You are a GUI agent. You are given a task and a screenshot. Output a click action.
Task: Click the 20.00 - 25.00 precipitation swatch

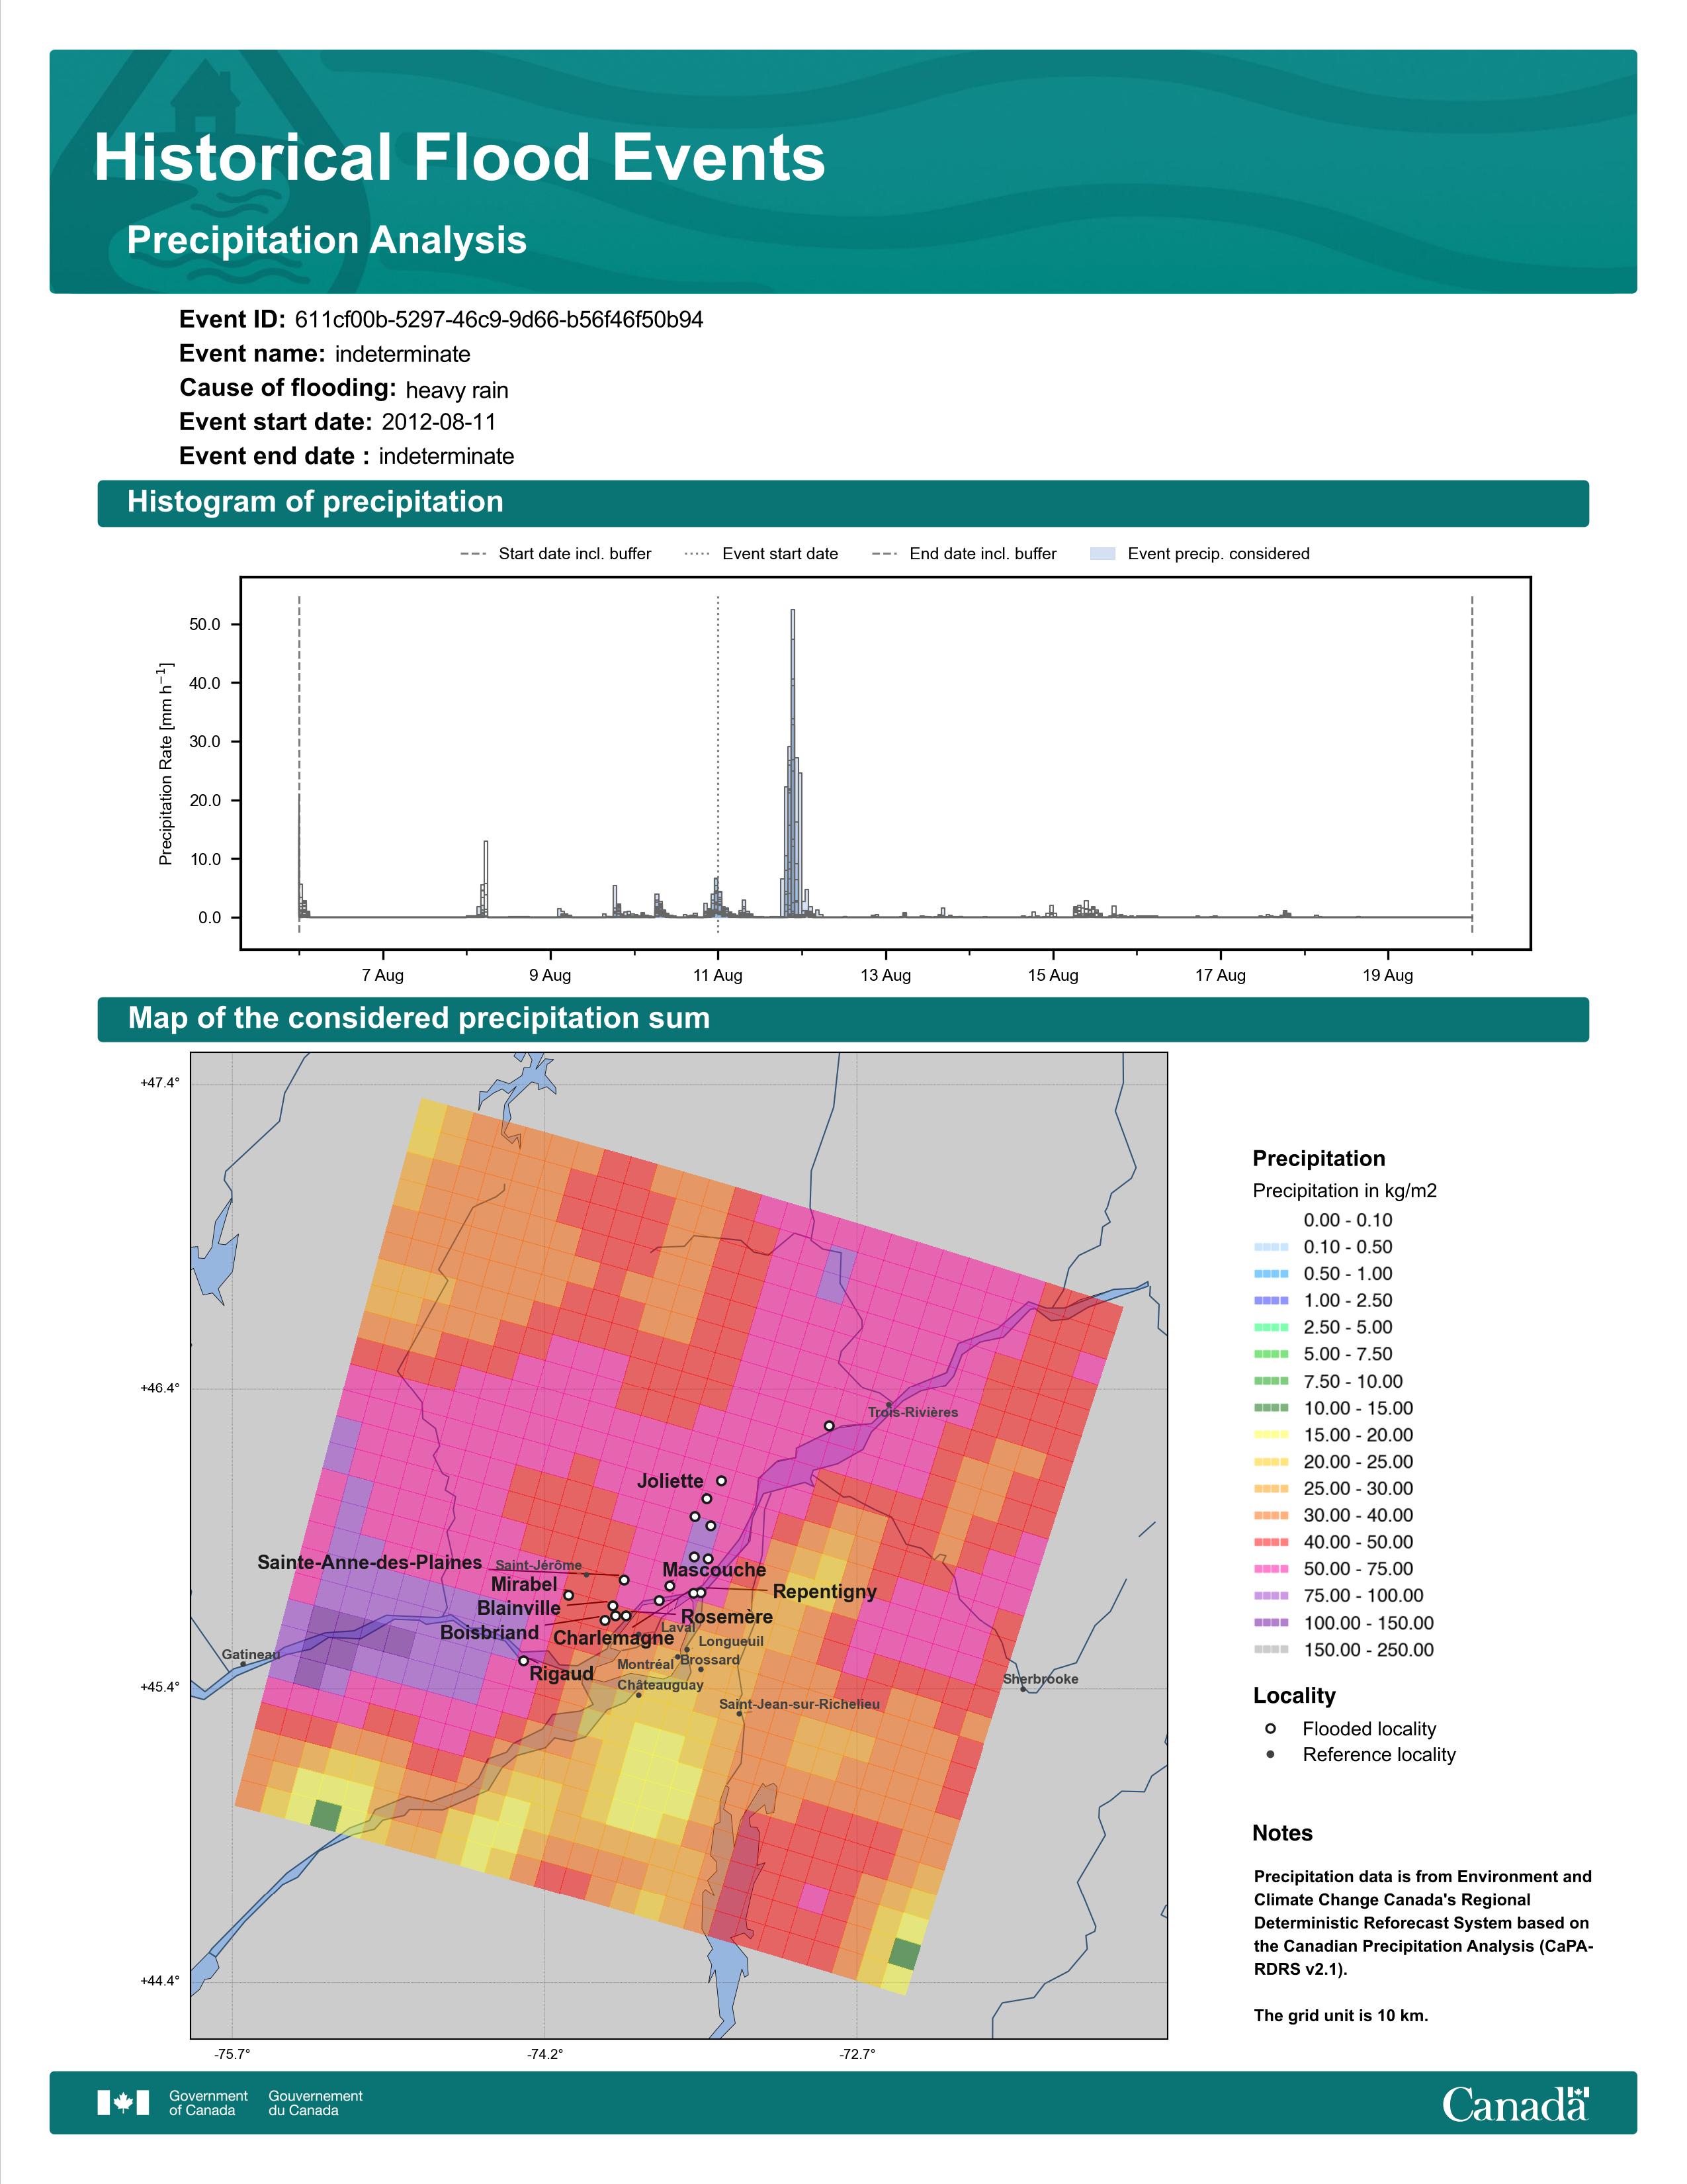tap(1270, 1462)
